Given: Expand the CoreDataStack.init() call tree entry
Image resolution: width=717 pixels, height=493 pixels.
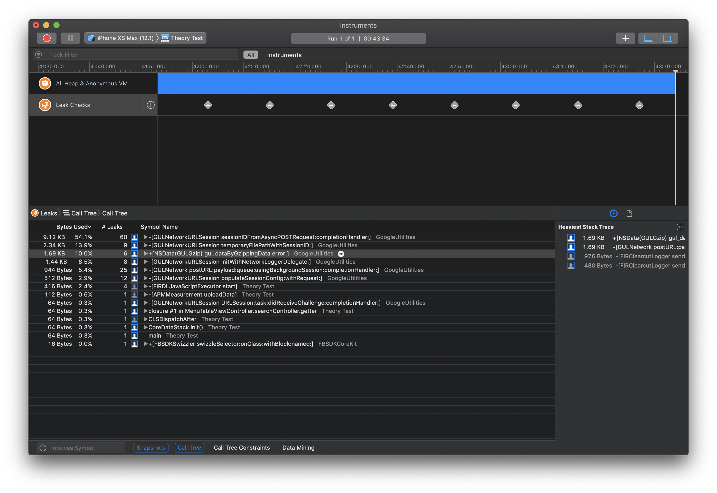Looking at the screenshot, I should point(146,327).
